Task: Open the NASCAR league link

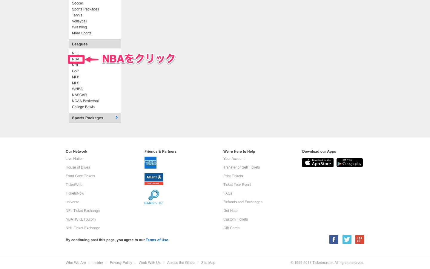Action: [79, 95]
